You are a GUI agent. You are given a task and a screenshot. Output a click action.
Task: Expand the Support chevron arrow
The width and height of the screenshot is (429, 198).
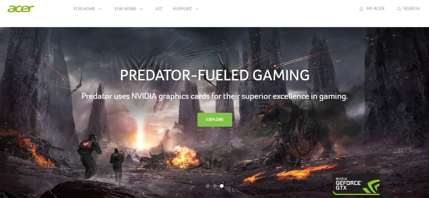197,9
